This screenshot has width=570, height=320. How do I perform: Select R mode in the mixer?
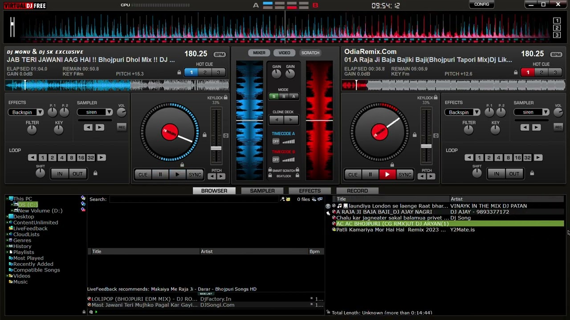click(x=284, y=96)
